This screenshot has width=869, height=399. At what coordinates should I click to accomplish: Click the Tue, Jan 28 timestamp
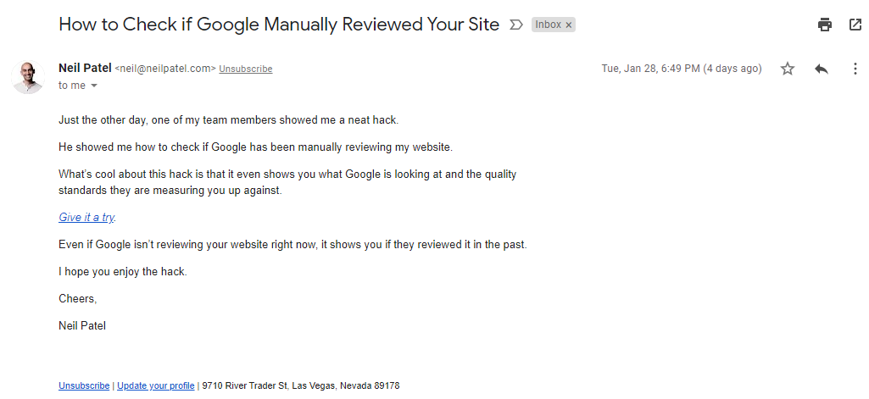tap(682, 69)
